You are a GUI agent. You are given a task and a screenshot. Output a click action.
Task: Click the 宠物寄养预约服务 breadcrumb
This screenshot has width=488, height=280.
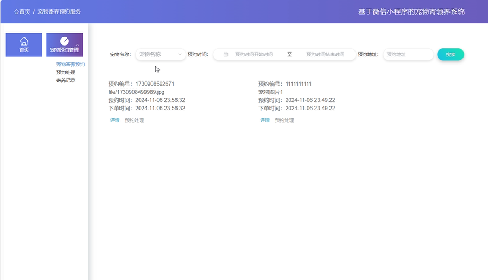pos(59,12)
